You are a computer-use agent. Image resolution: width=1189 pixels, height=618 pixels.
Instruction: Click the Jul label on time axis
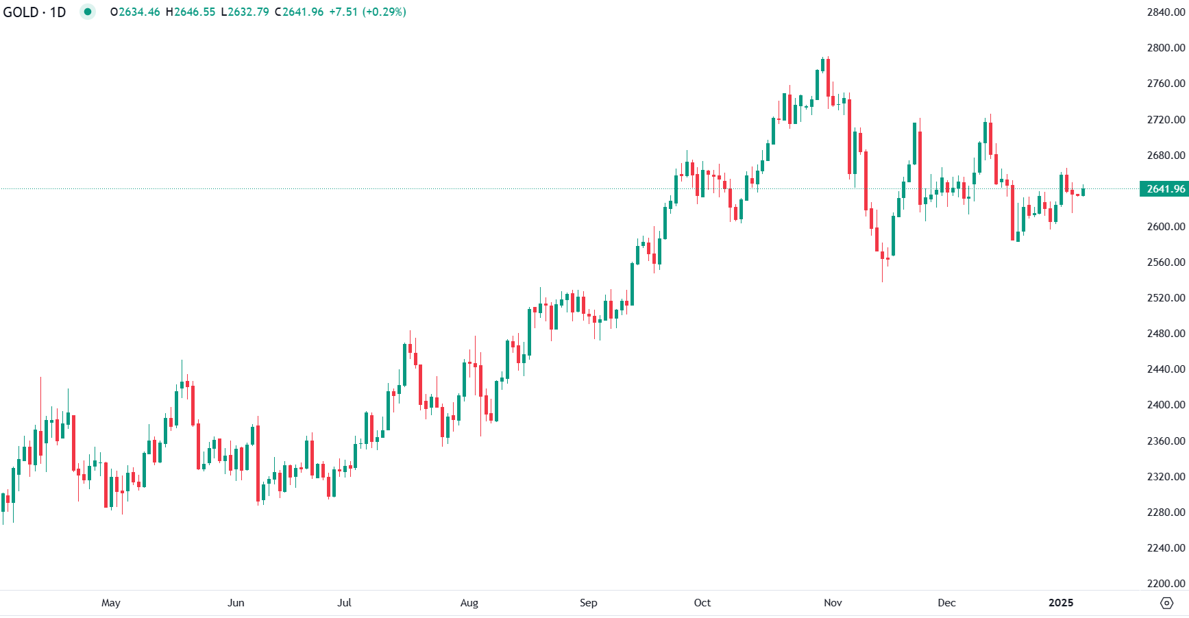tap(344, 603)
